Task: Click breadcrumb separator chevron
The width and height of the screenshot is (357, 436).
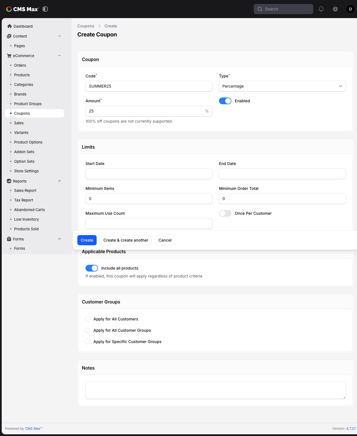Action: point(99,26)
